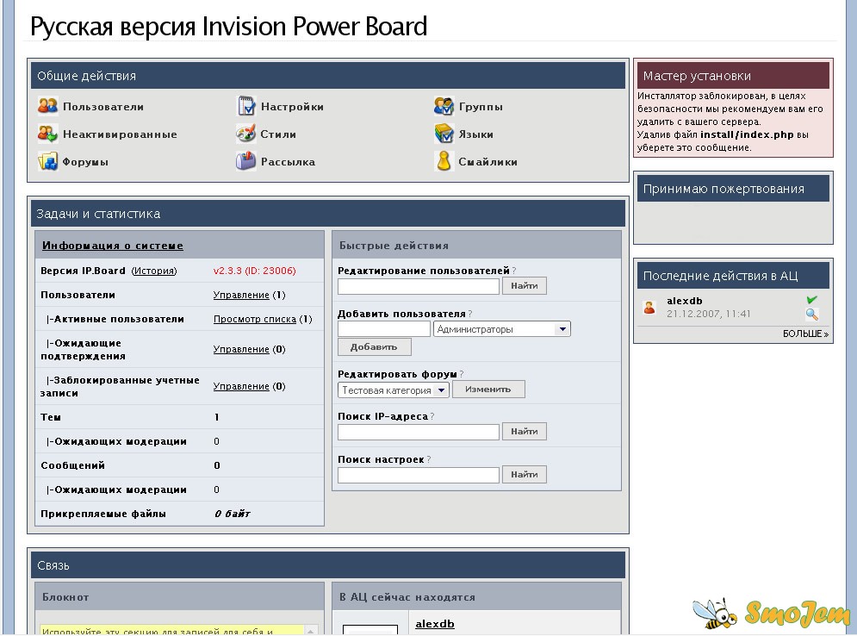Click Управление link in Пользователи row
The image size is (857, 636).
pos(241,295)
